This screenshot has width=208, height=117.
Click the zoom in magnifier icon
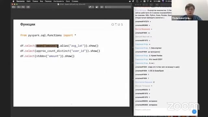[x=23, y=7]
